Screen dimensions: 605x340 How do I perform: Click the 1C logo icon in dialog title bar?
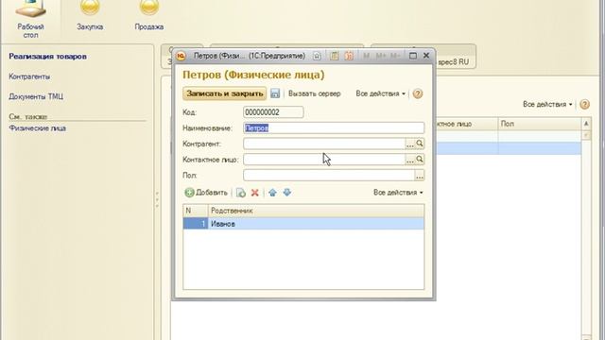[181, 56]
